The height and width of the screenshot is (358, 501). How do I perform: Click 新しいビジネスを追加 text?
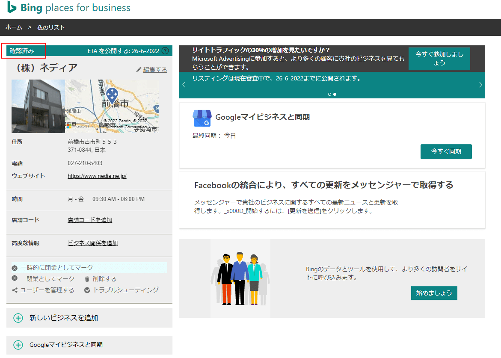(64, 318)
